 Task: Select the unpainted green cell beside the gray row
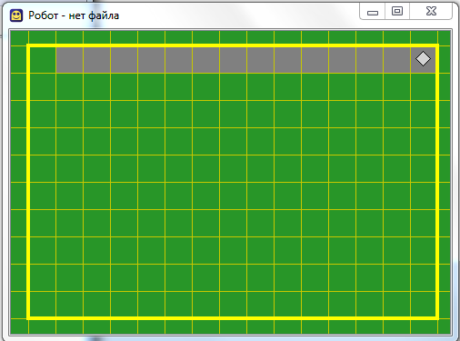43,60
